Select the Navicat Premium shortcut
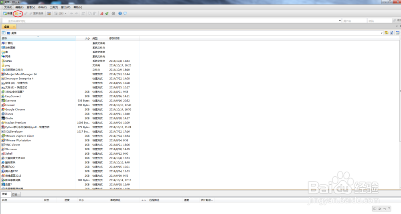401x214 pixels. [x=14, y=123]
